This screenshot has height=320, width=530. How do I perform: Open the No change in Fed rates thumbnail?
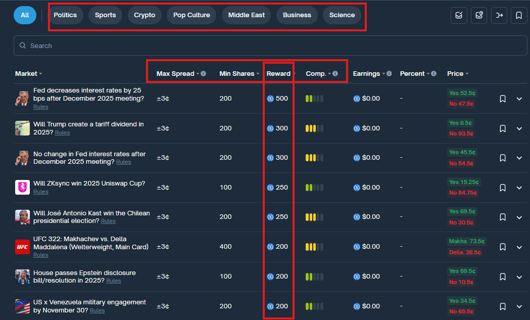pos(22,158)
